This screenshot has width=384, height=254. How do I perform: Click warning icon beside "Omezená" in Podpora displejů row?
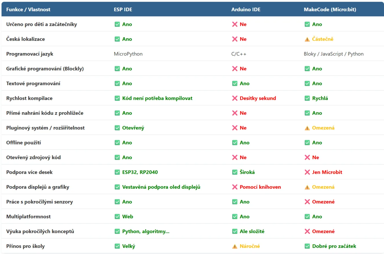pyautogui.click(x=307, y=187)
